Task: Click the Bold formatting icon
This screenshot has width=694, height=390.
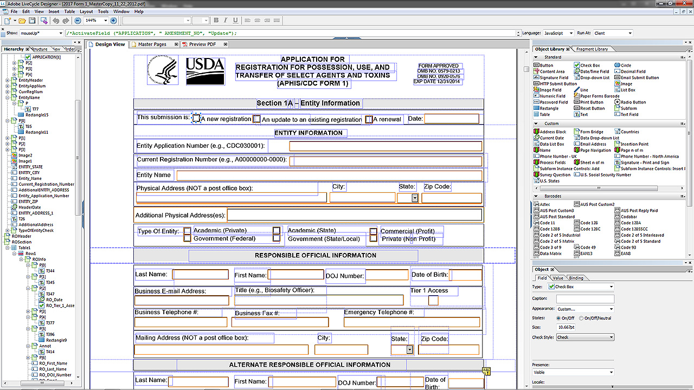Action: pos(216,21)
